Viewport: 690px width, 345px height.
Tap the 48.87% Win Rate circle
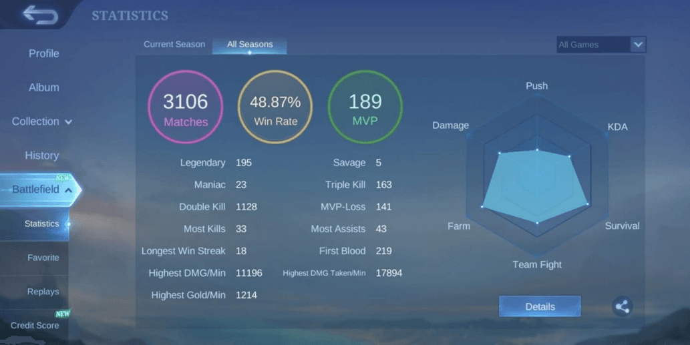pos(275,107)
